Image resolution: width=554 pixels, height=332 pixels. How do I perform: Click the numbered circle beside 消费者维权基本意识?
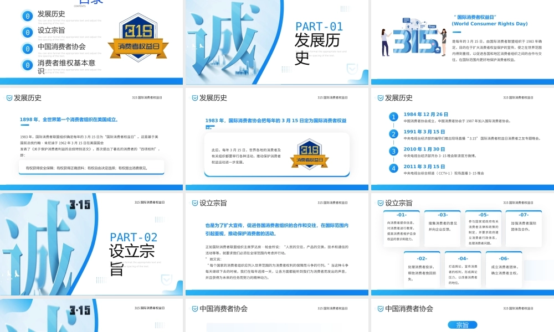(x=27, y=65)
